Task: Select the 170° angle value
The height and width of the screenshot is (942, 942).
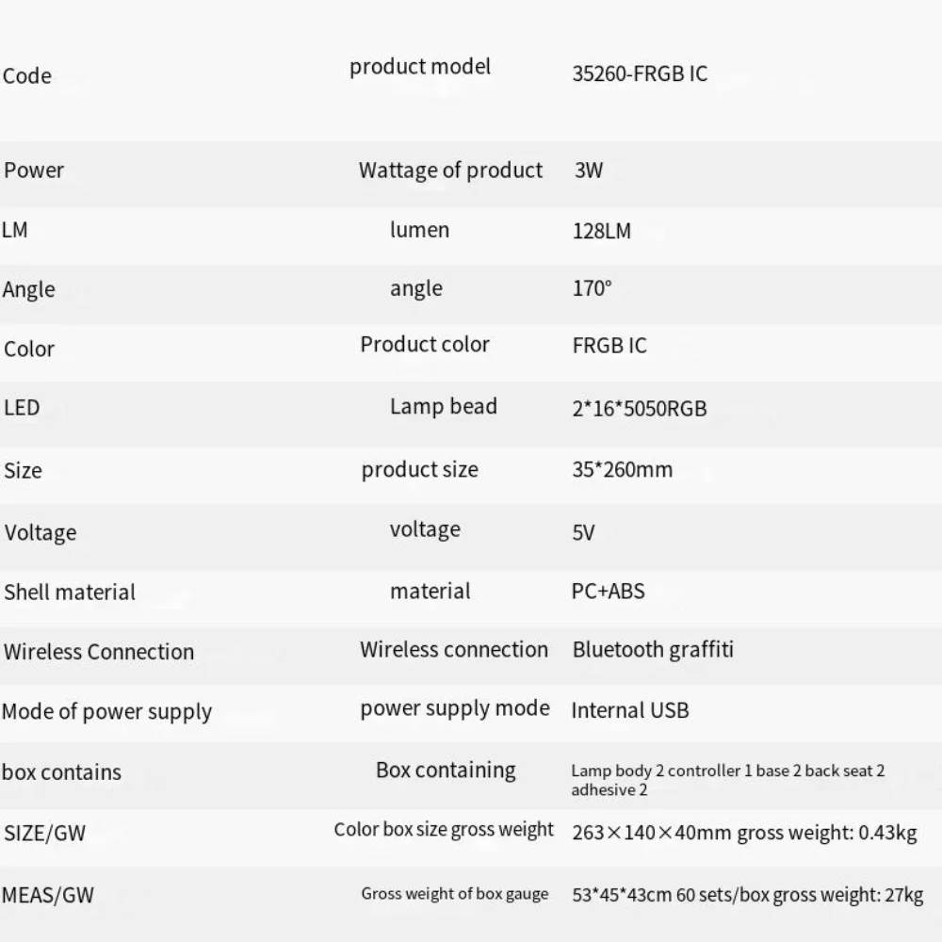Action: pyautogui.click(x=593, y=288)
